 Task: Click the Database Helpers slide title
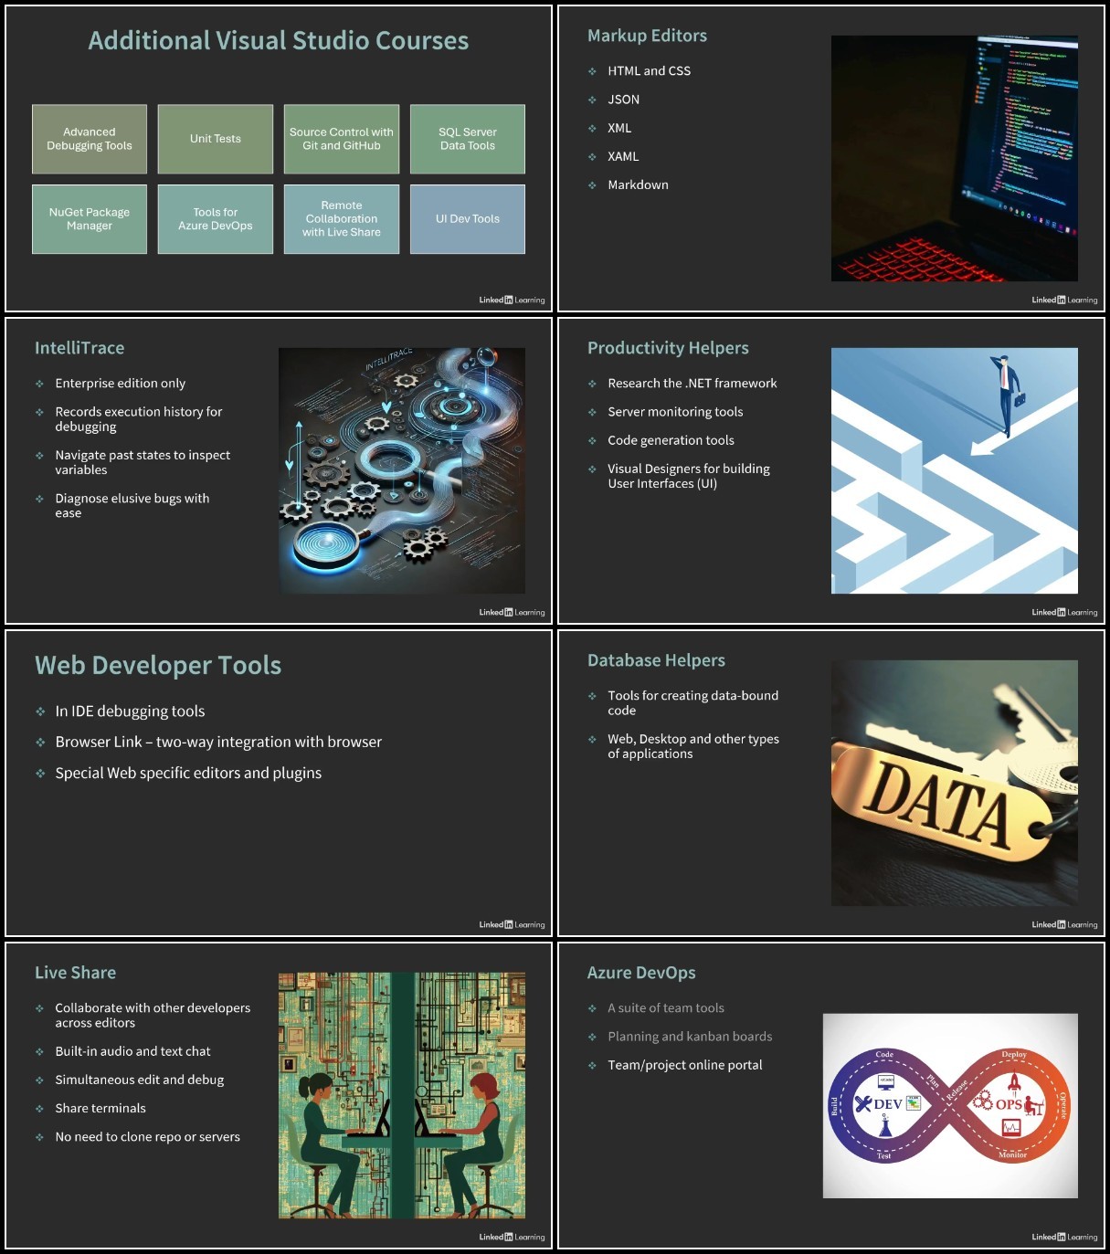[x=656, y=660]
